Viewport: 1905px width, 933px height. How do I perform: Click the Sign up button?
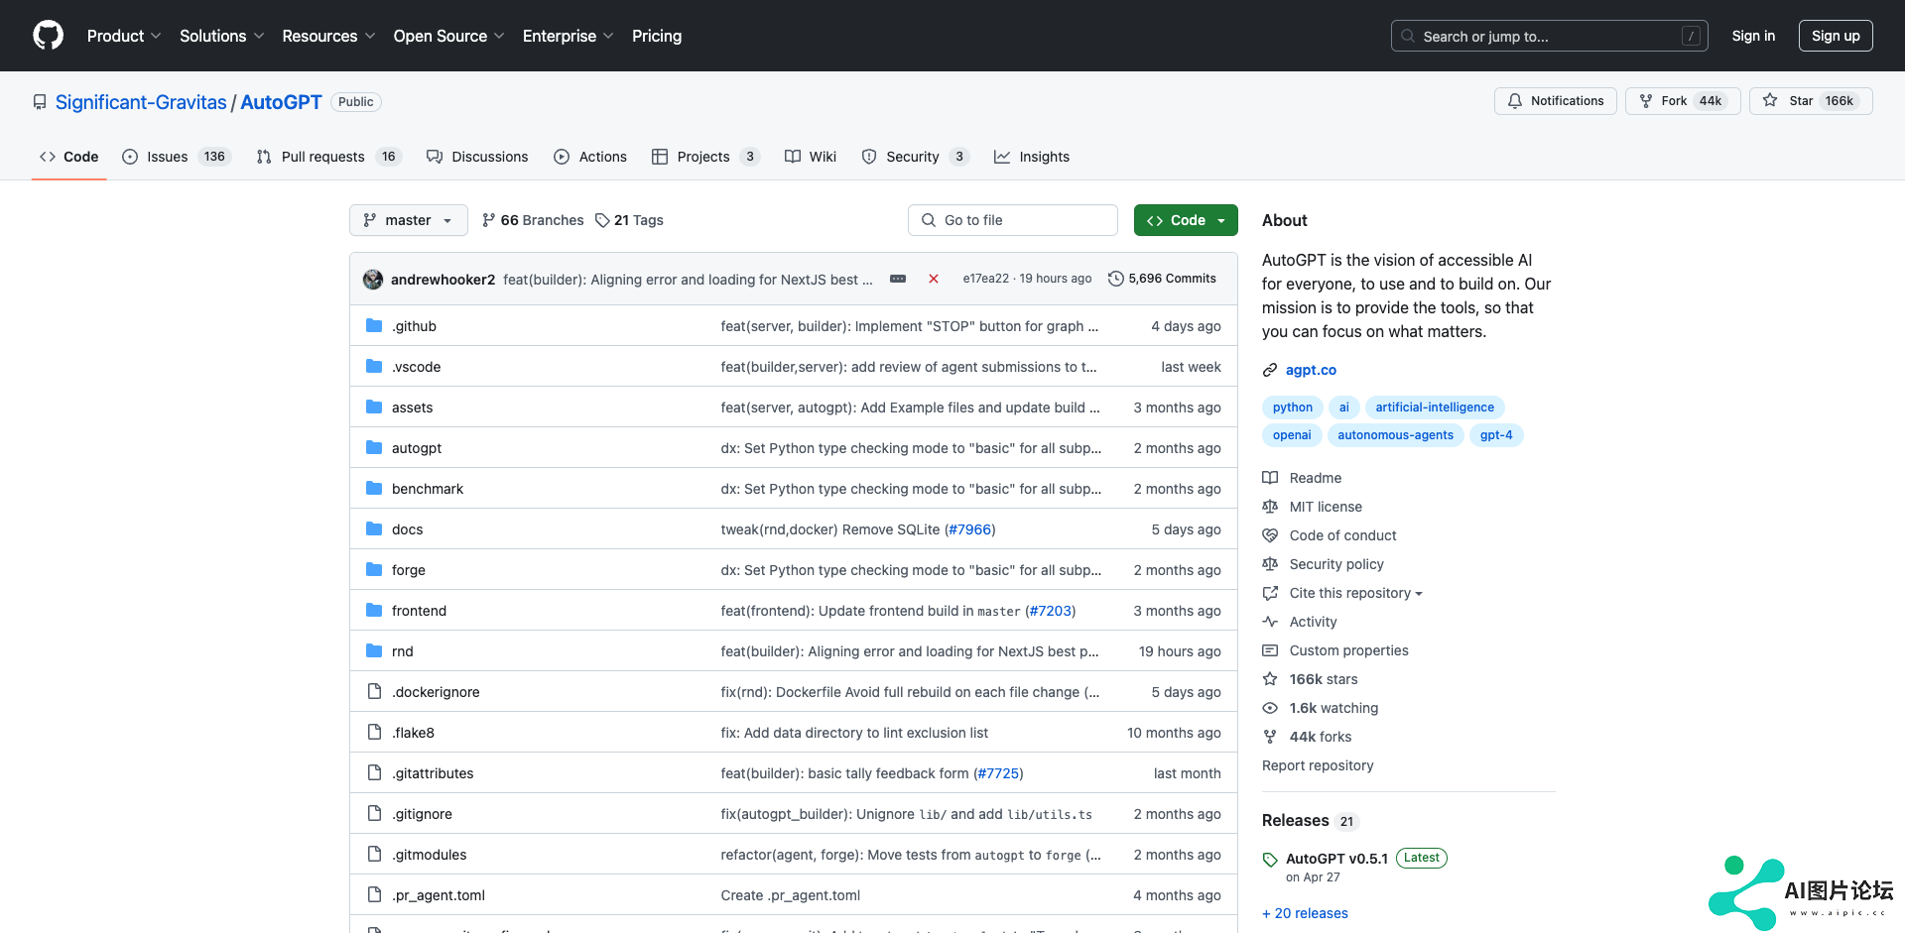pyautogui.click(x=1836, y=36)
